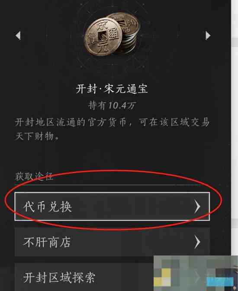
Task: Click the pixelated gray overlay thumbnail
Action: pyautogui.click(x=195, y=273)
